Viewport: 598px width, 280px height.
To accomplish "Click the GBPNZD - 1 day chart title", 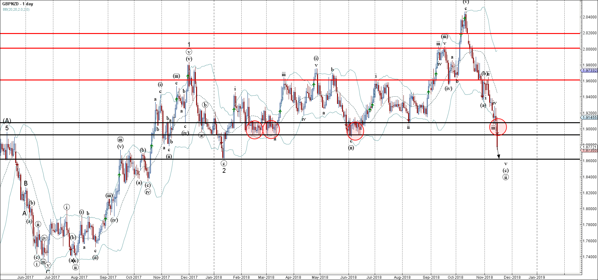I will (x=17, y=4).
